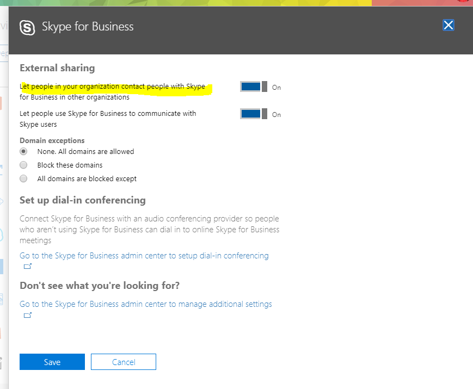Viewport: 473px width, 389px height.
Task: Open external link icon below manage additional settings
Action: click(28, 315)
